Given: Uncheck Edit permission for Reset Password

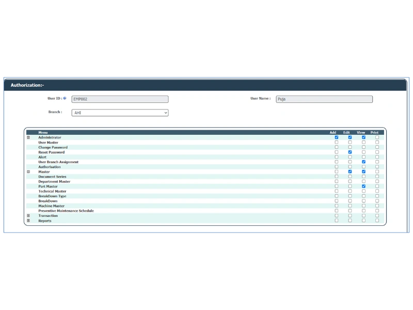Looking at the screenshot, I should (350, 152).
